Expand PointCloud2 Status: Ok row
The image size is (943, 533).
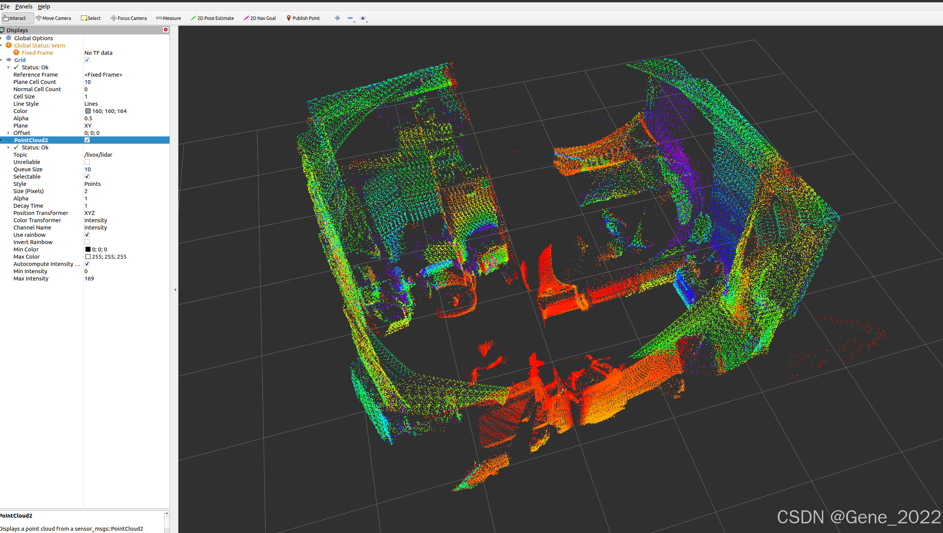pos(8,148)
